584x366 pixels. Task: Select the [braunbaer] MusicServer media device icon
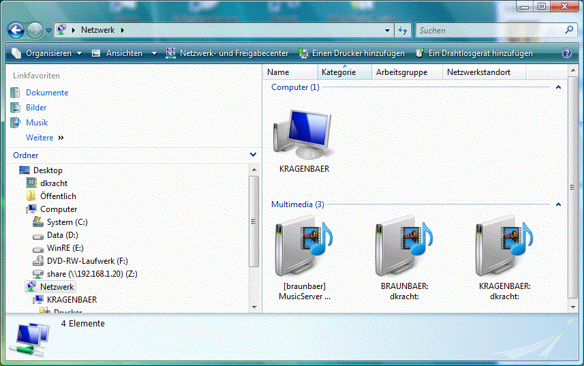coord(304,248)
